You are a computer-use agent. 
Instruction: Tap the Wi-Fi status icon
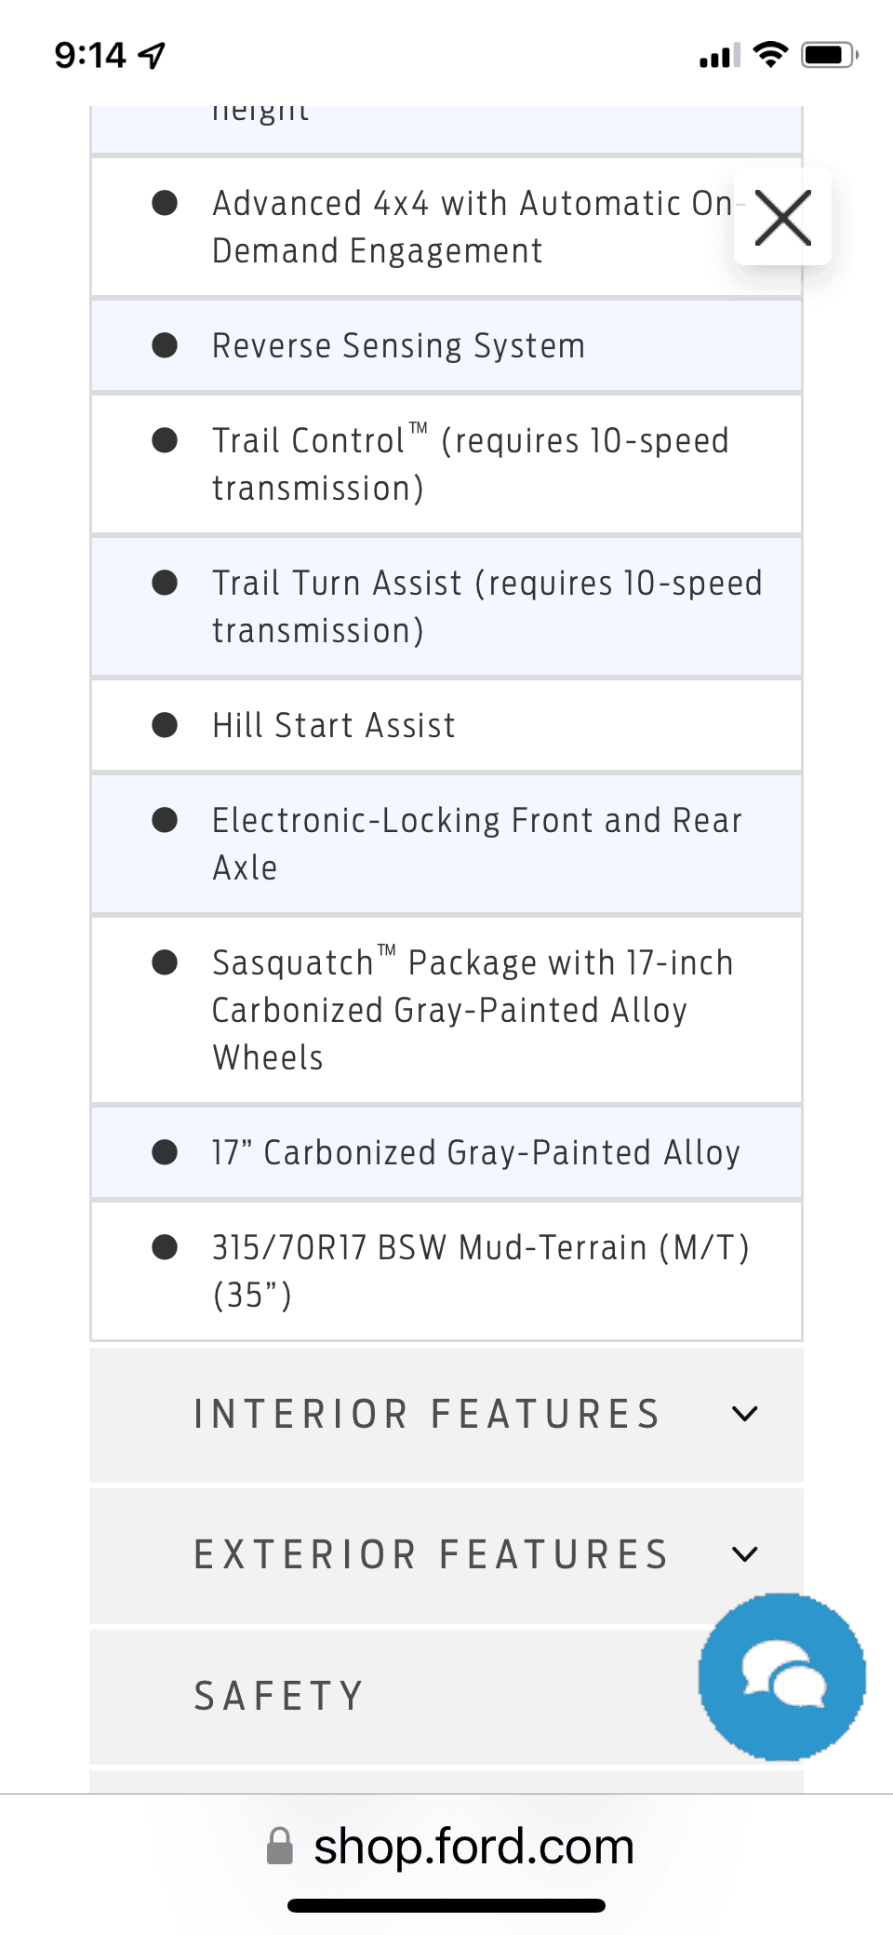(x=770, y=55)
